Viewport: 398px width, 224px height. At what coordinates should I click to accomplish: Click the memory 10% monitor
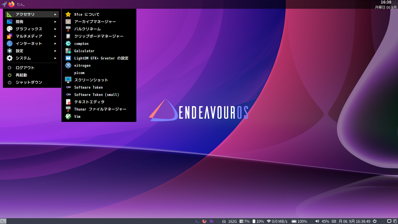click(258, 221)
